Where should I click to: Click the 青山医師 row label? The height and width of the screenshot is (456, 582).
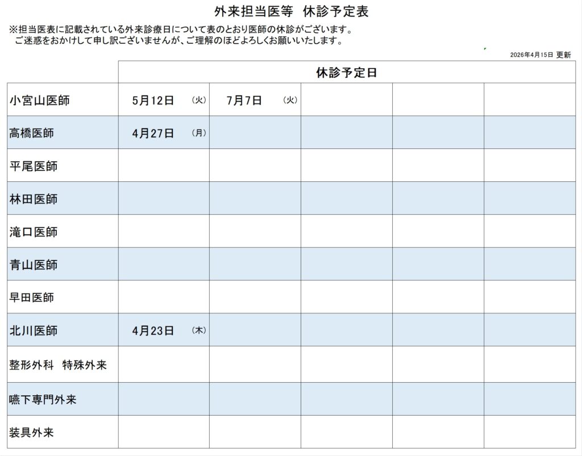(x=34, y=265)
